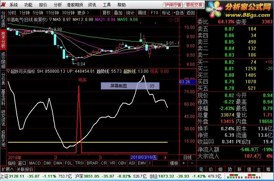Open the 功能 menu
Screen dimensions: 274x181
28,5
